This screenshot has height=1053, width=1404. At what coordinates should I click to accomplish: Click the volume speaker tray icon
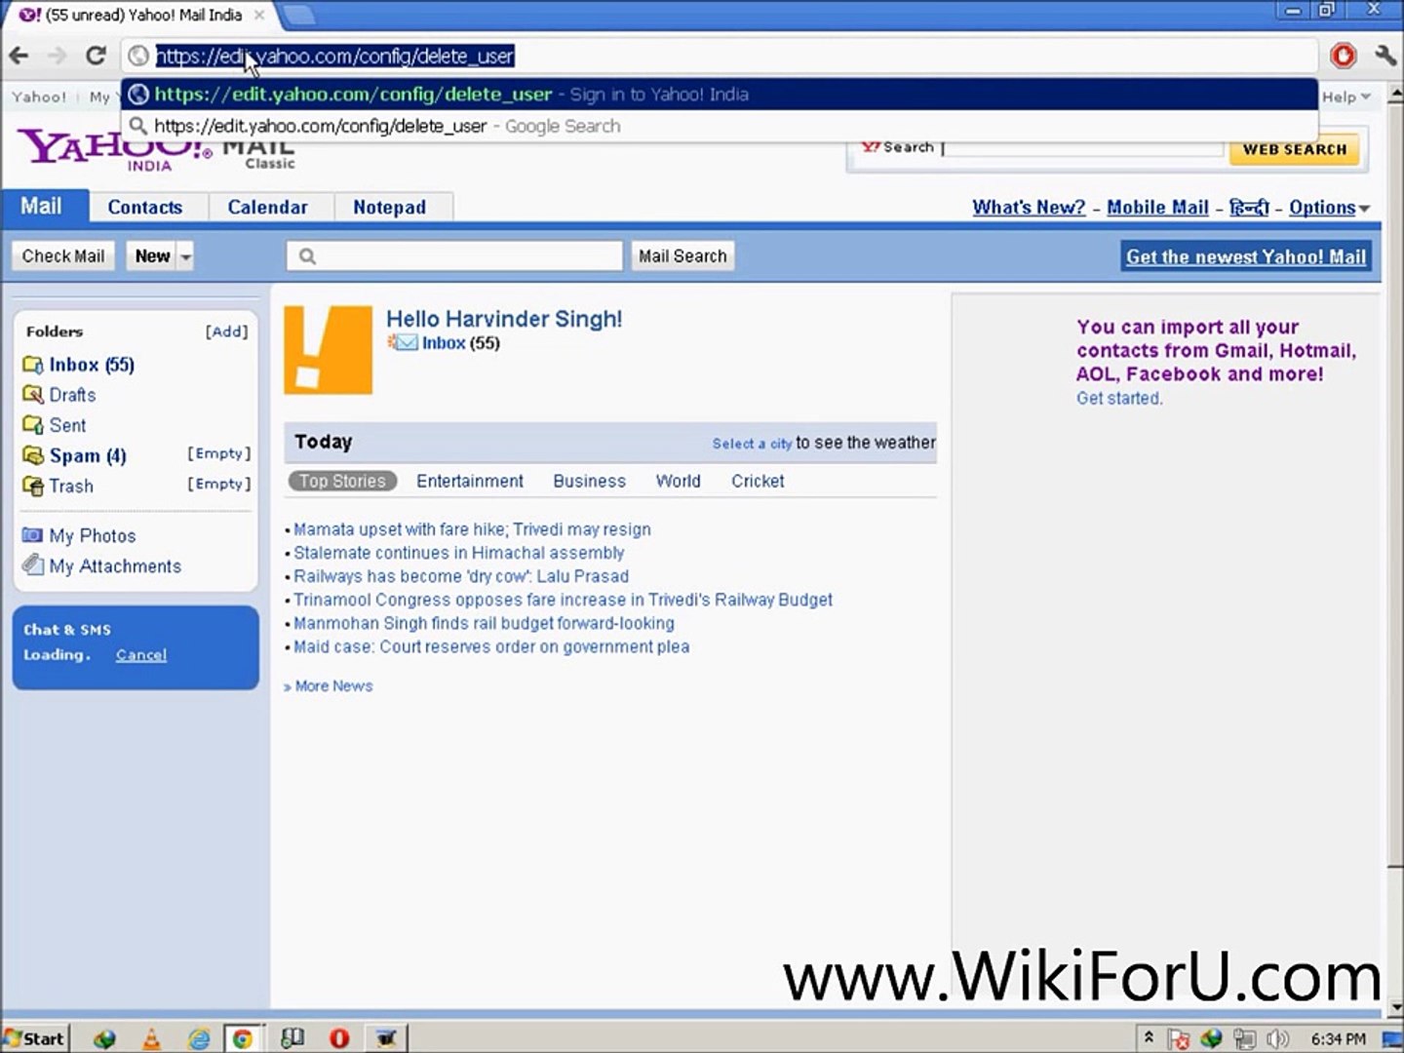pyautogui.click(x=1277, y=1039)
